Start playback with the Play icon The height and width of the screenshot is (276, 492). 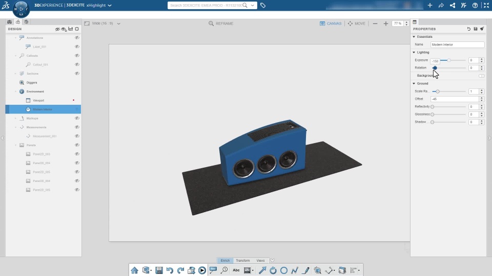[x=202, y=270]
